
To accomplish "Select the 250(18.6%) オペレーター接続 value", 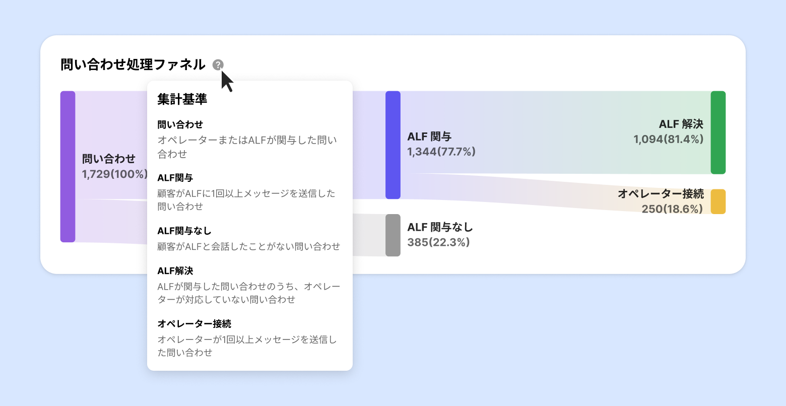I will 672,209.
